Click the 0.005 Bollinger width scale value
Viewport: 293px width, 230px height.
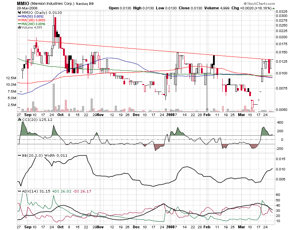(x=281, y=179)
